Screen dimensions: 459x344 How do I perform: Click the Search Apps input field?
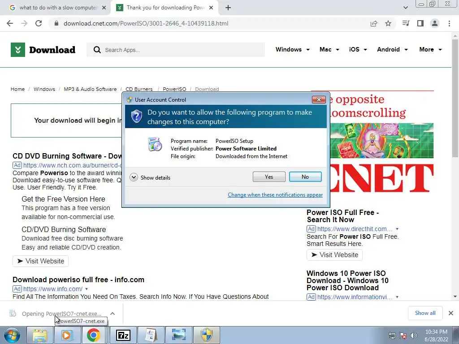[176, 50]
